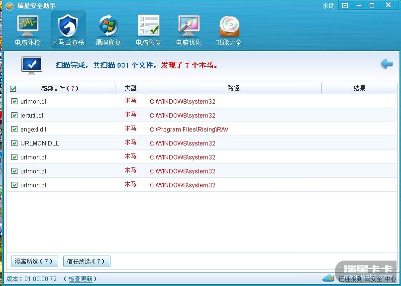This screenshot has width=401, height=286.
Task: Click the 检查更新 check update link
Action: (x=80, y=279)
